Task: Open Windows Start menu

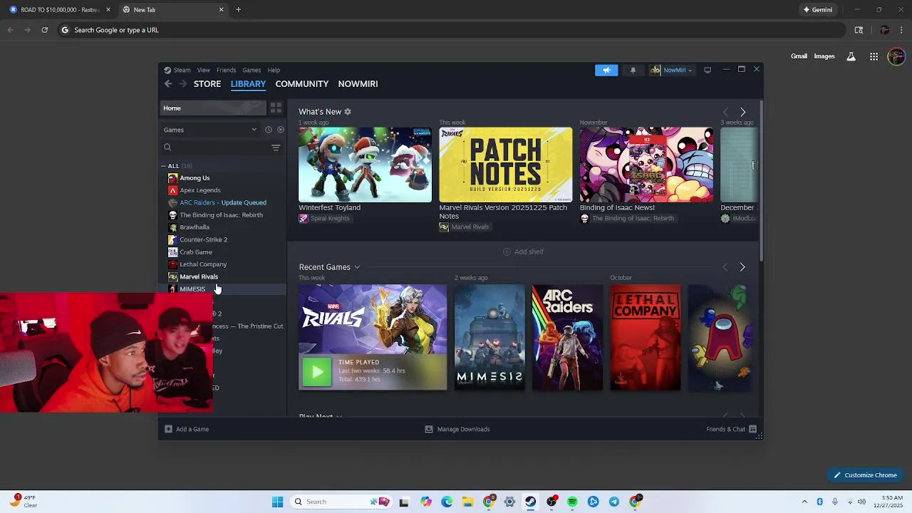Action: click(277, 502)
